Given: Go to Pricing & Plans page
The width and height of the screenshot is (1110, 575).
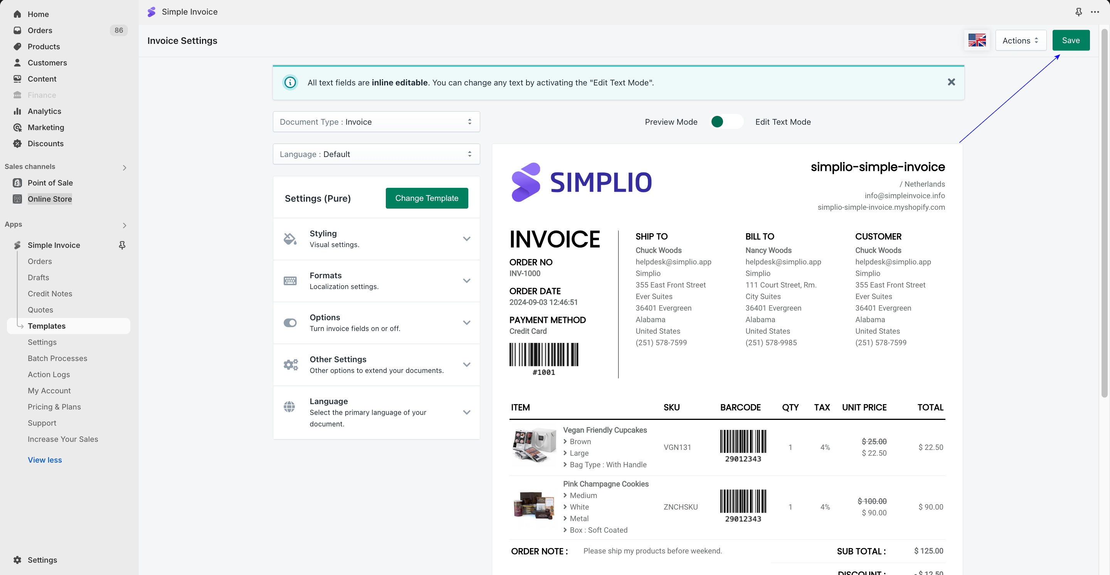Looking at the screenshot, I should [x=54, y=407].
